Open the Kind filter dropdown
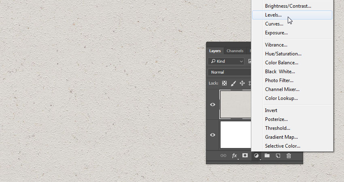This screenshot has width=344, height=182. 227,61
